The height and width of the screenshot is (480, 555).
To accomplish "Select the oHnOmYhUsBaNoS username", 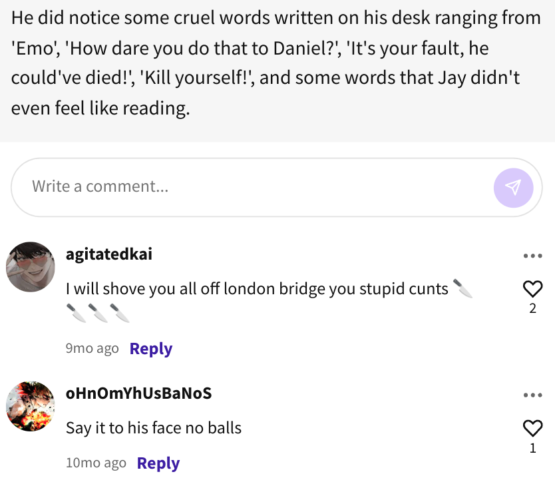I will coord(138,393).
